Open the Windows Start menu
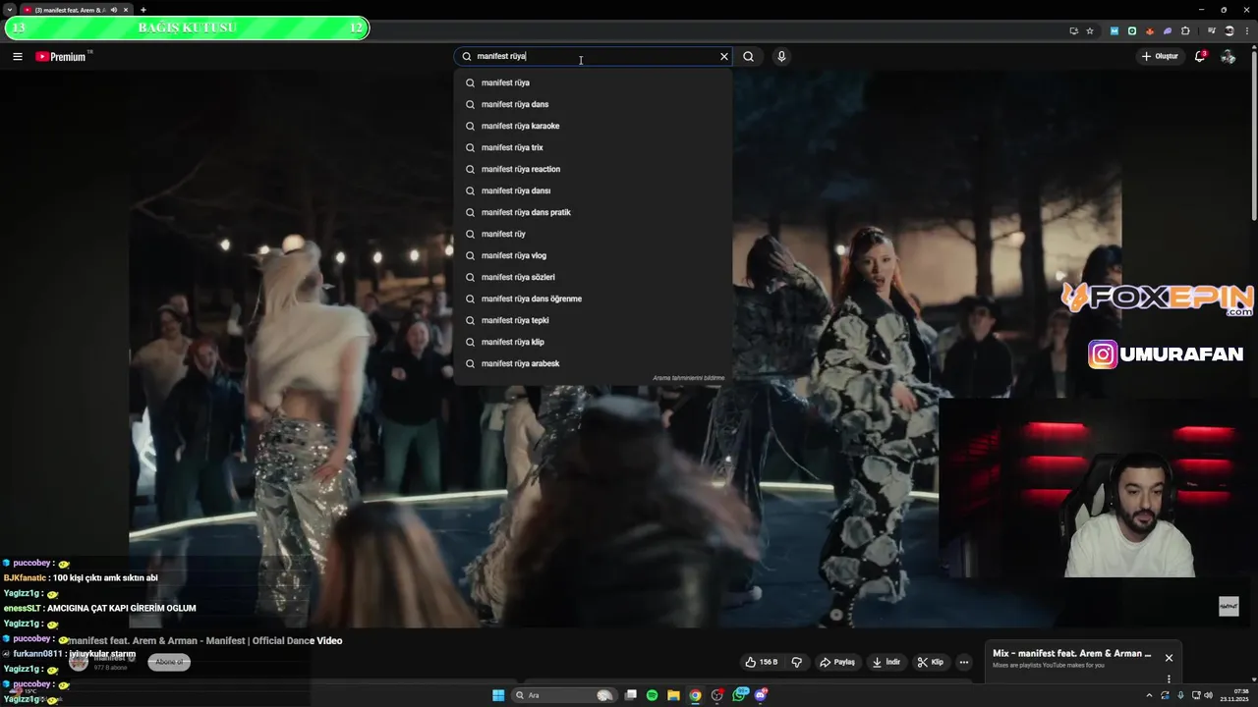This screenshot has height=707, width=1258. tap(498, 695)
